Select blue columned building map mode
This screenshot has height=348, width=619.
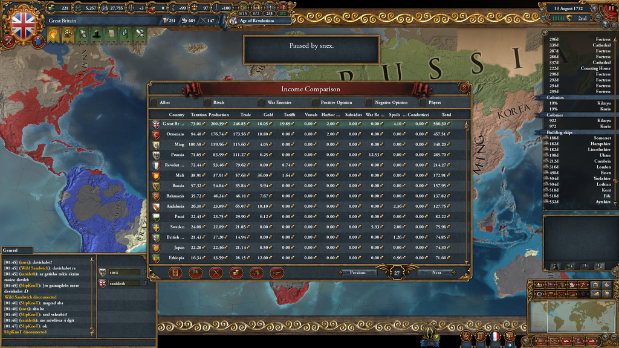coord(595,285)
